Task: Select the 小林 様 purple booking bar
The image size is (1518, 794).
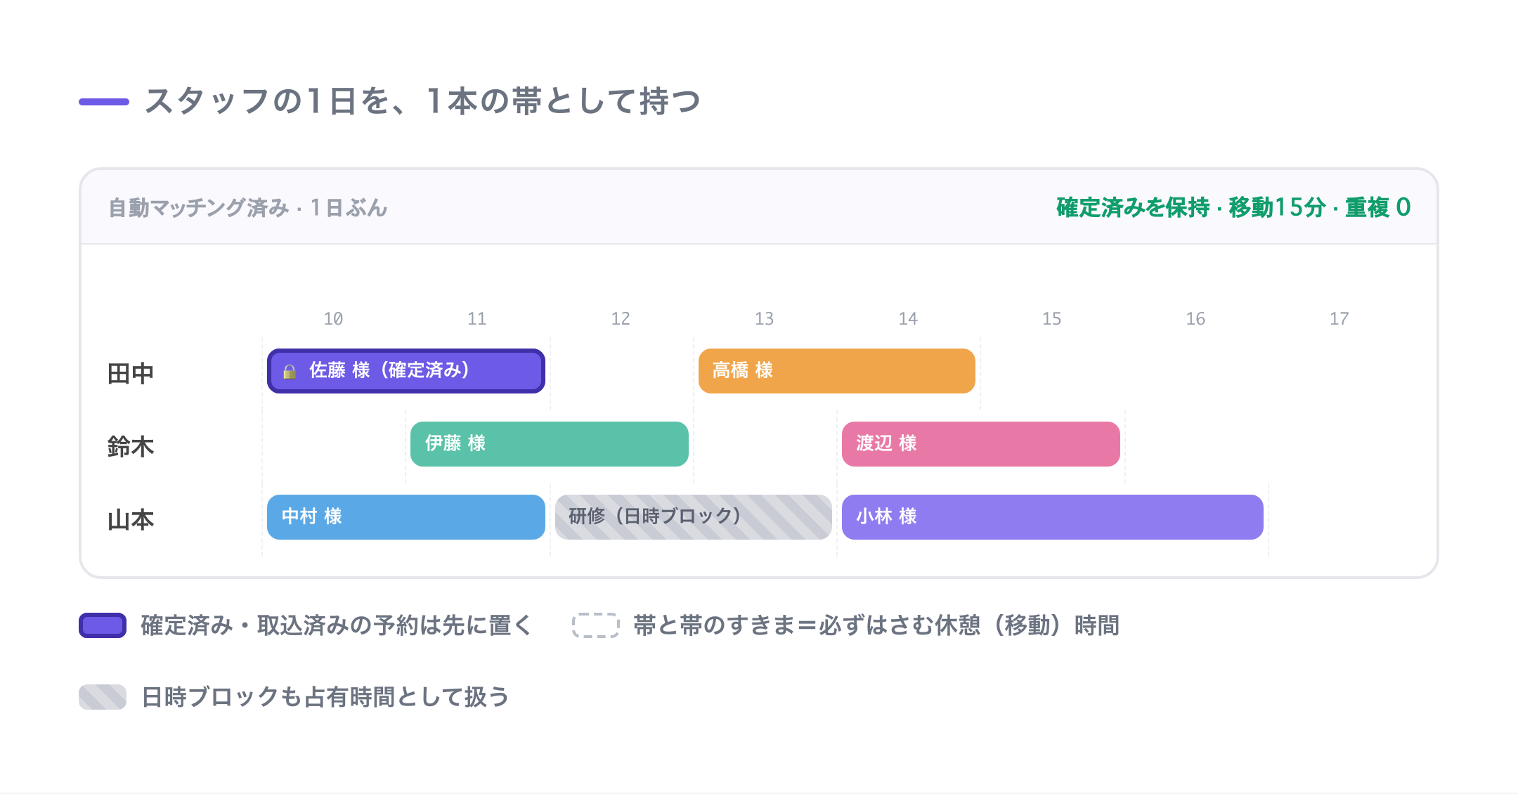Action: [1053, 517]
